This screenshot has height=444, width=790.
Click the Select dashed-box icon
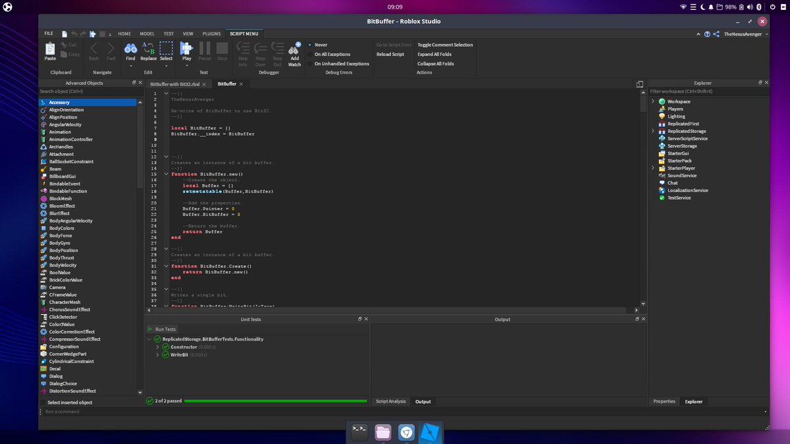tap(166, 48)
